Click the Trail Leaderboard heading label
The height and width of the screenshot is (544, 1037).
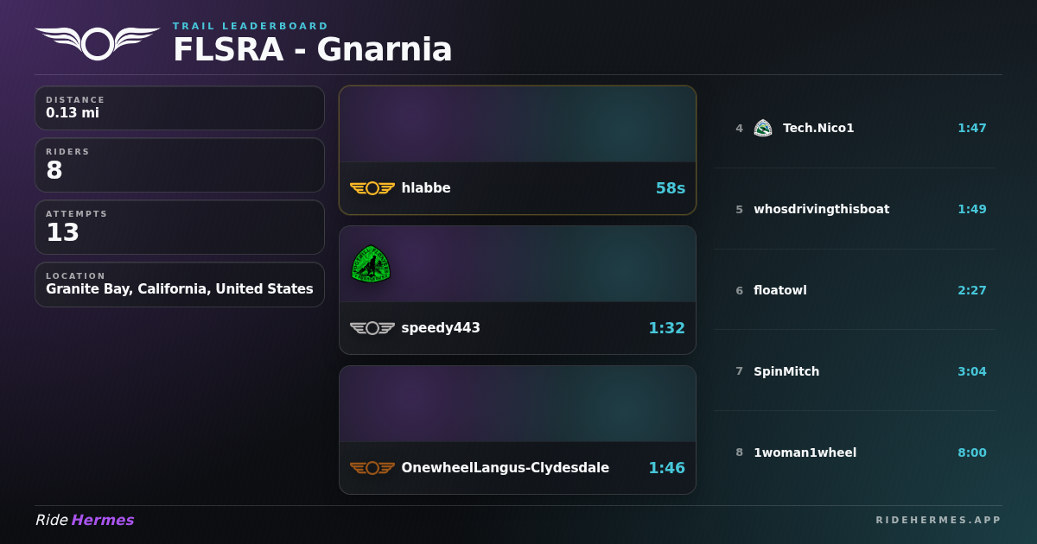click(251, 26)
